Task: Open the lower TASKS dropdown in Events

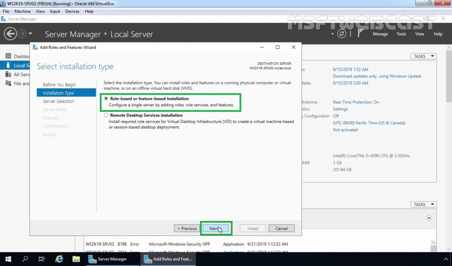Action: click(x=423, y=204)
